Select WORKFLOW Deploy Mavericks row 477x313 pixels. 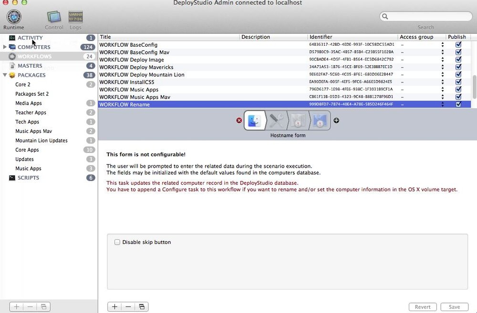(x=284, y=67)
